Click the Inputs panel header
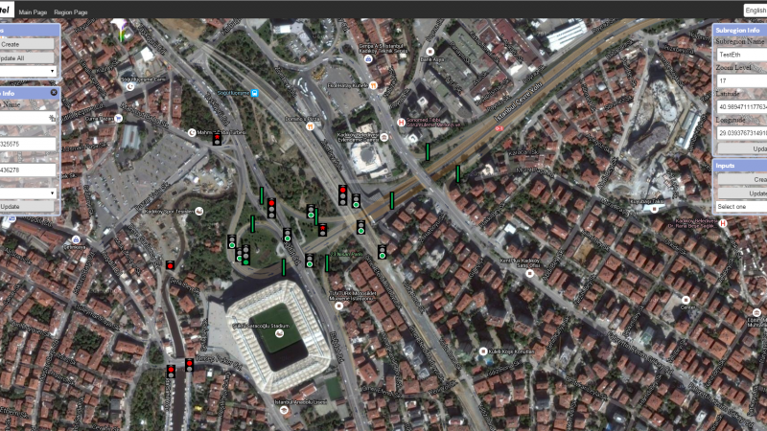The image size is (767, 431). coord(739,166)
